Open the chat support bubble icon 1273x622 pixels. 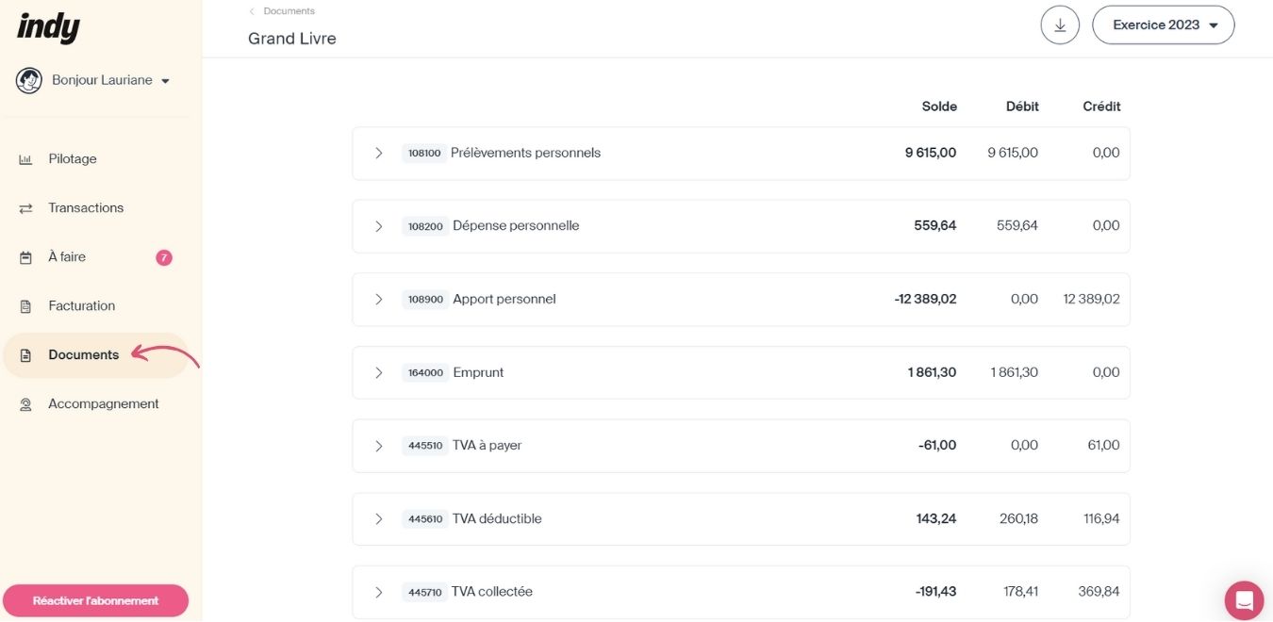(x=1244, y=600)
